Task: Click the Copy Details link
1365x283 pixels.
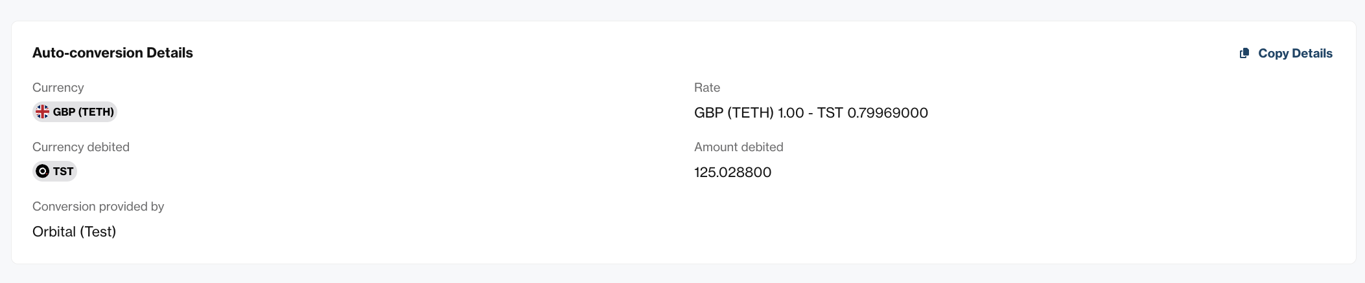Action: 1286,54
